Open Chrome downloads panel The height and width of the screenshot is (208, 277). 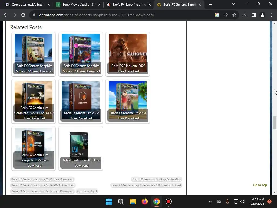pyautogui.click(x=245, y=15)
